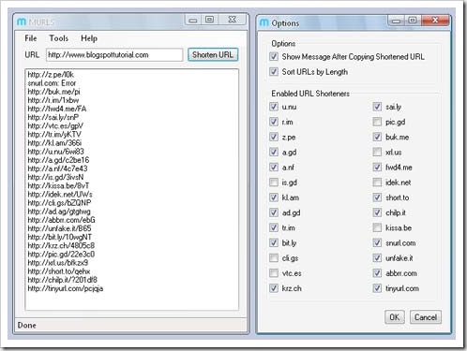Uncheck the tr.im shortener
The image size is (467, 351).
[274, 227]
